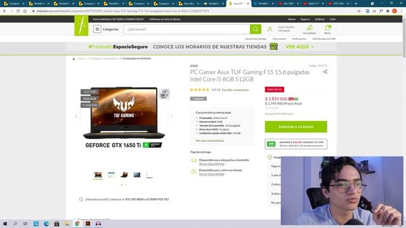
Task: Click Seguros link in top bar
Action: coord(305,19)
